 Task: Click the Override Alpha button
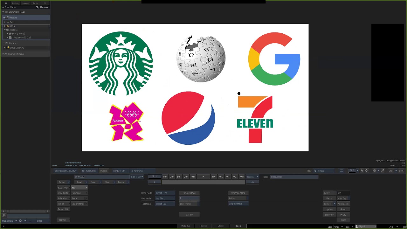pyautogui.click(x=238, y=193)
